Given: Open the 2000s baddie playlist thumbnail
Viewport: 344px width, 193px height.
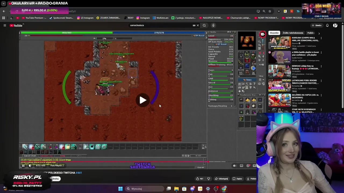Looking at the screenshot, I should click(279, 57).
